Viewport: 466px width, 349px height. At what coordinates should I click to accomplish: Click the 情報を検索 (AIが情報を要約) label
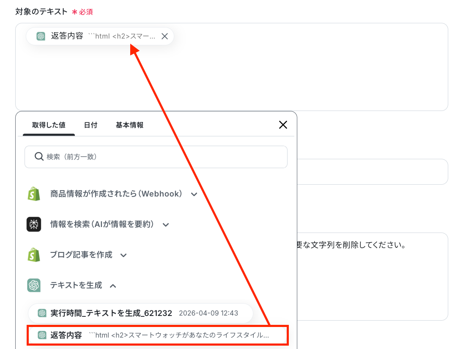(102, 224)
